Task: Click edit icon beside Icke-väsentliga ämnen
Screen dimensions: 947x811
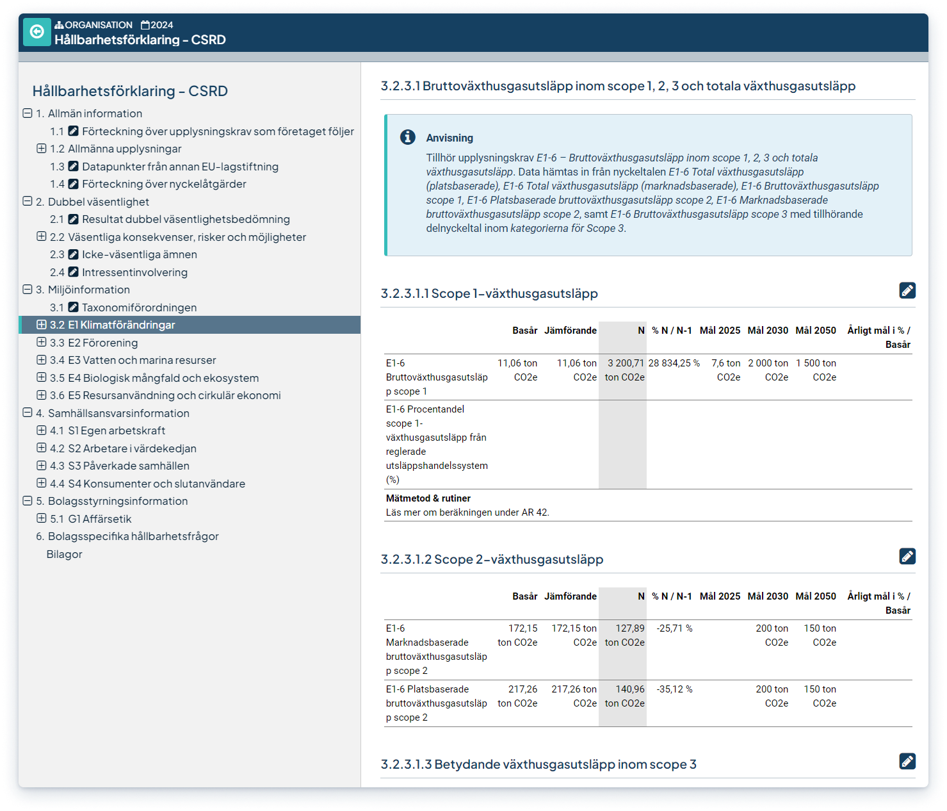Action: click(x=74, y=254)
